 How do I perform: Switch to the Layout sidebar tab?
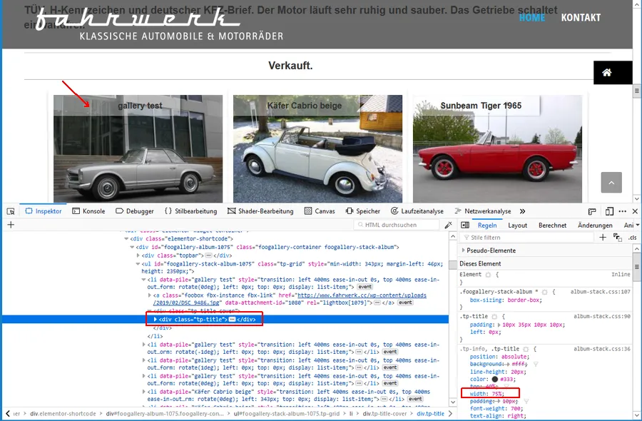[518, 225]
